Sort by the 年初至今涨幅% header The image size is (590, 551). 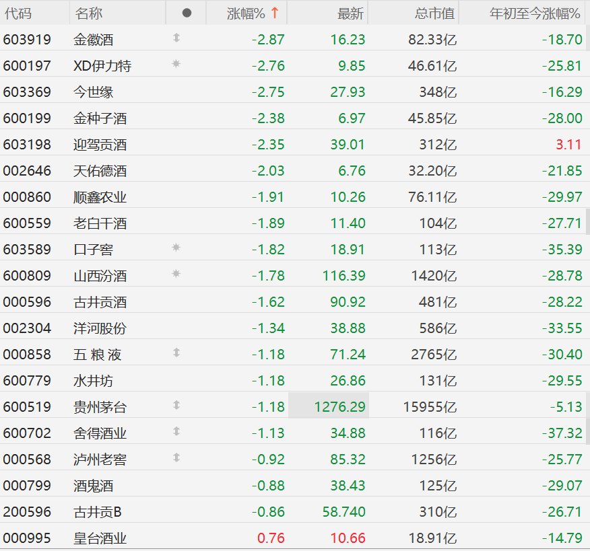coord(535,13)
